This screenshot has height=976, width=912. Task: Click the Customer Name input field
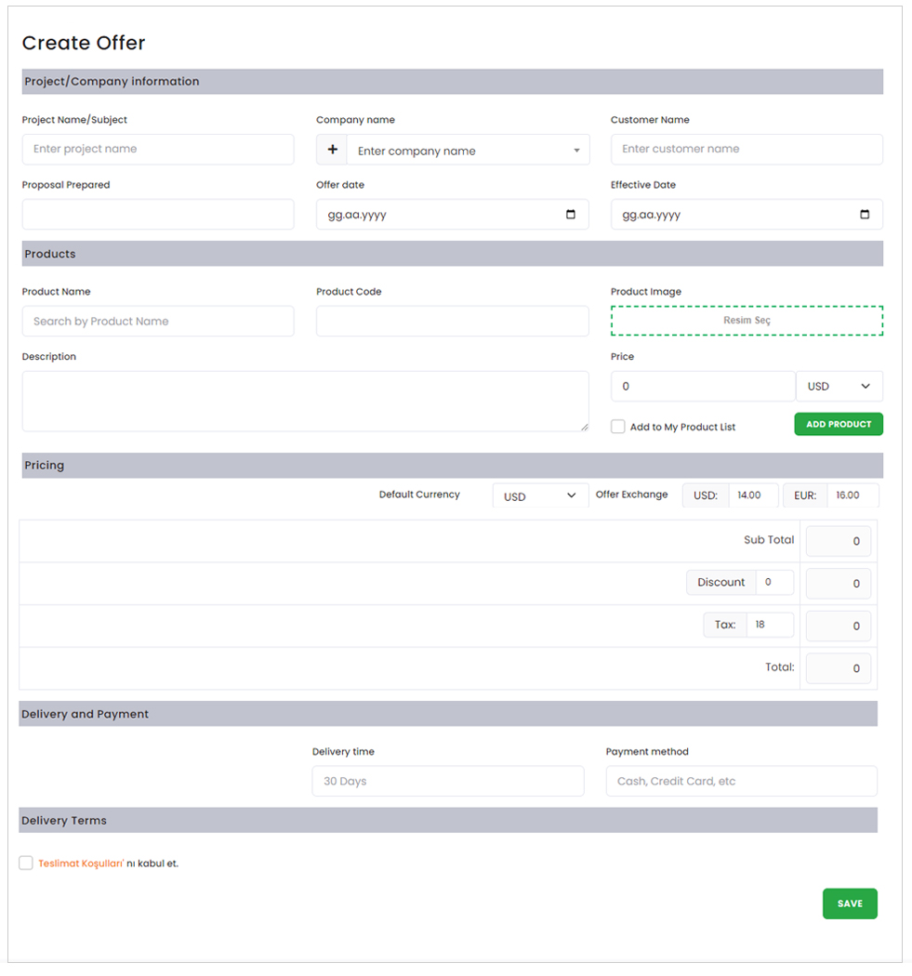tap(747, 150)
